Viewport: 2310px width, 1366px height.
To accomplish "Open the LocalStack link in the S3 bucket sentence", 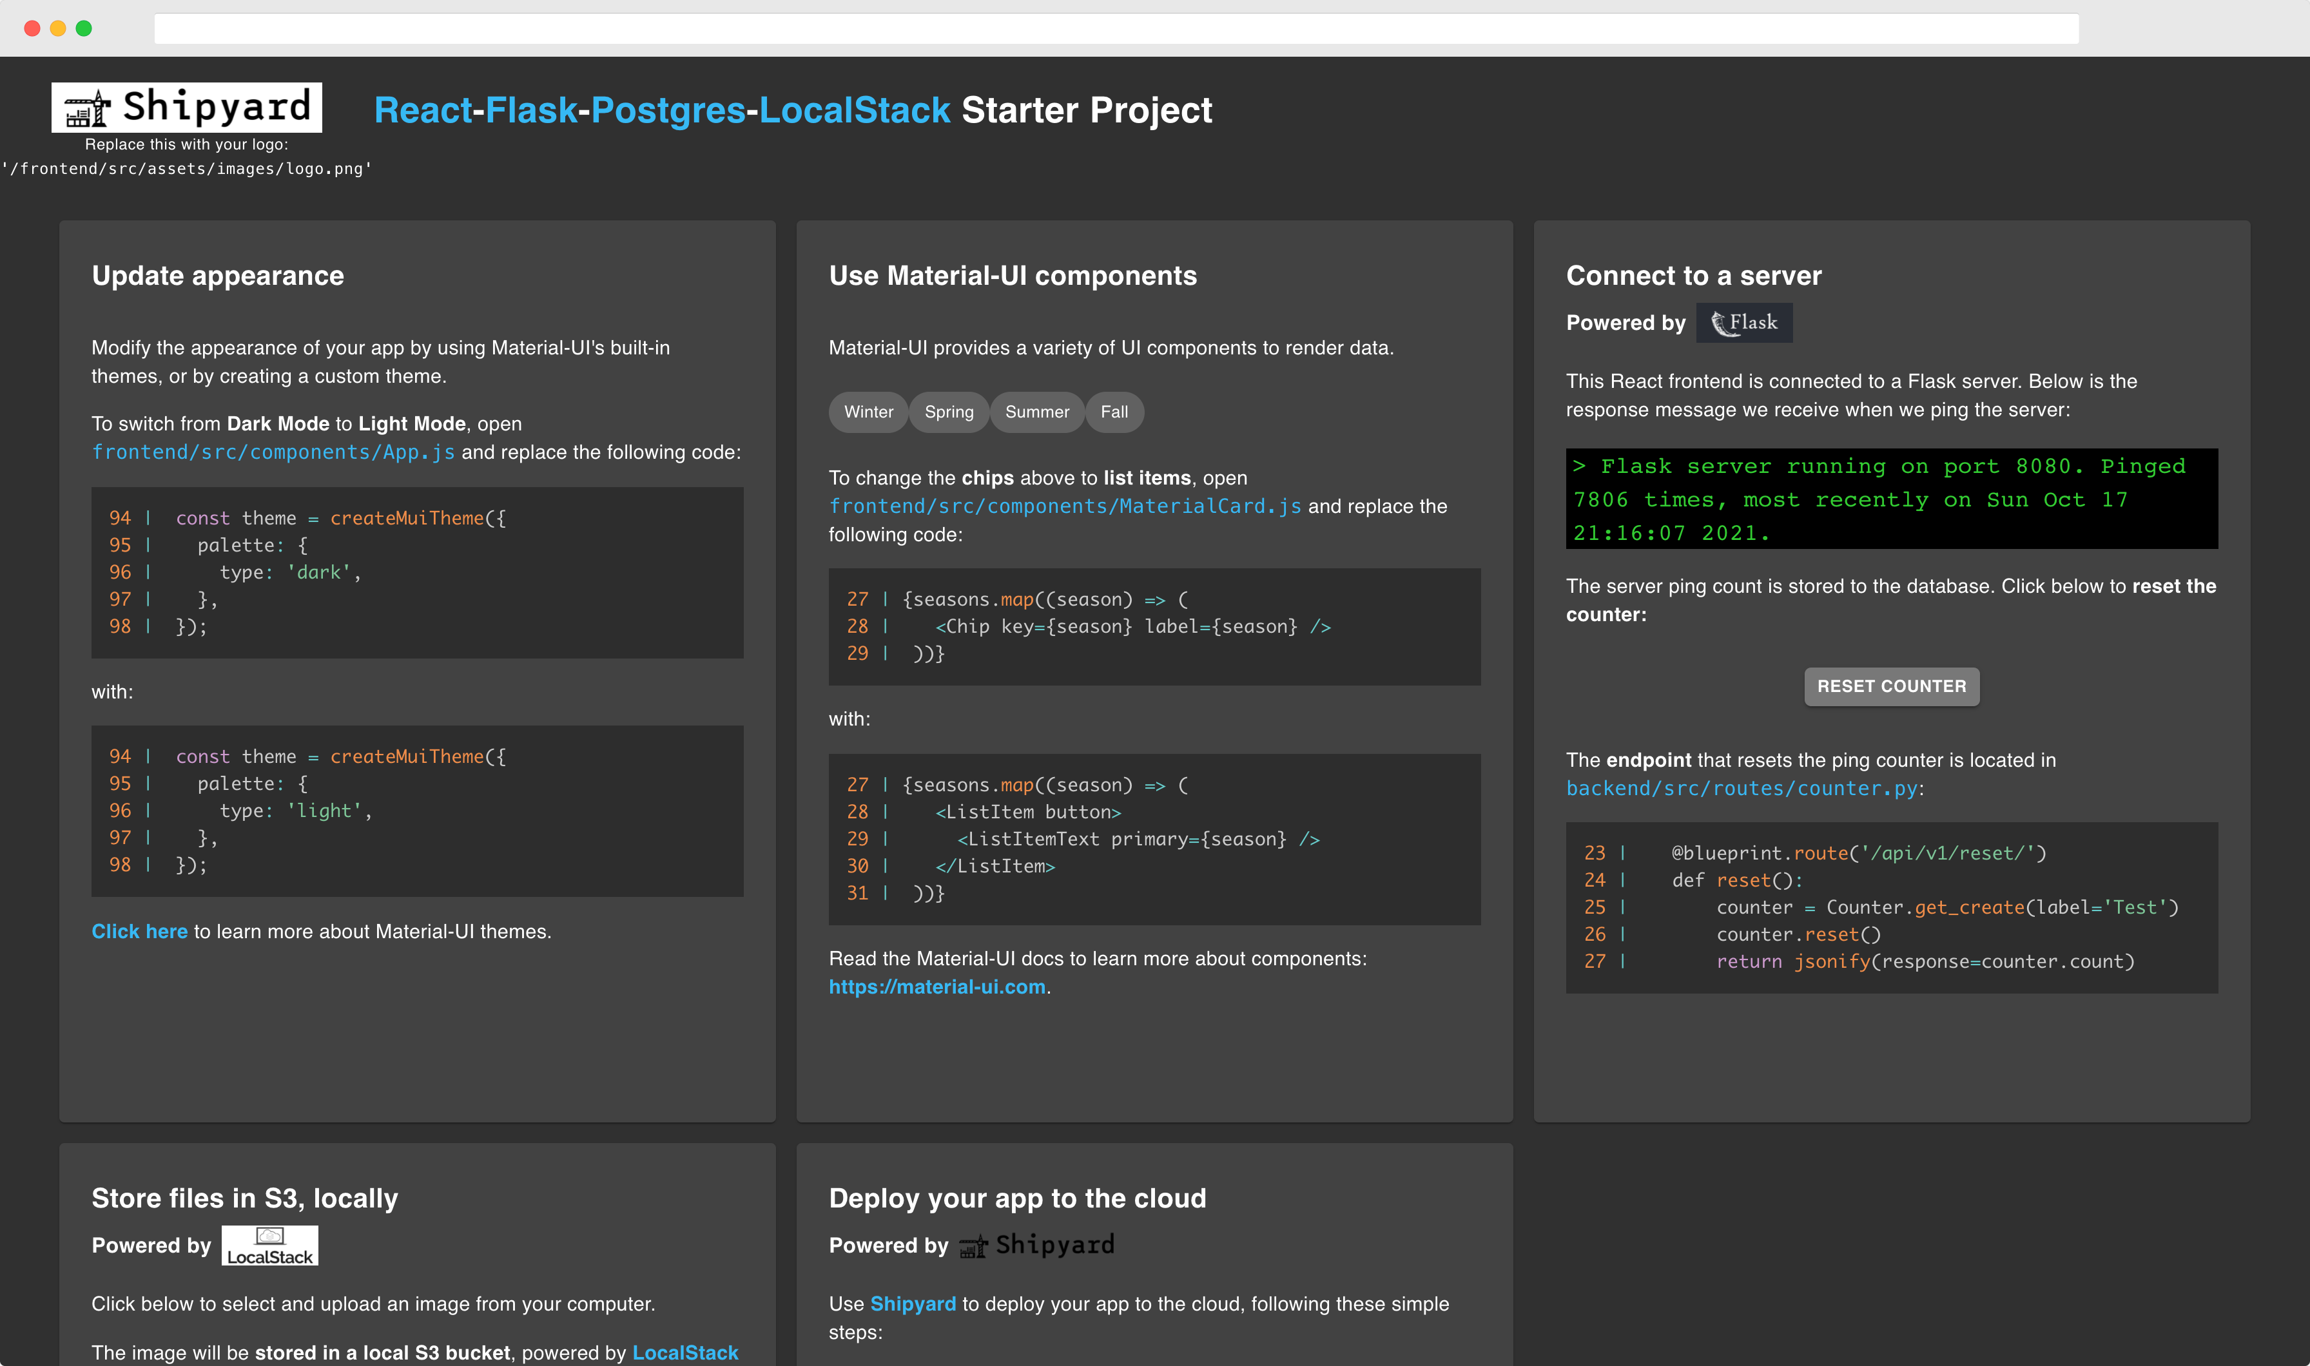I will pos(685,1353).
